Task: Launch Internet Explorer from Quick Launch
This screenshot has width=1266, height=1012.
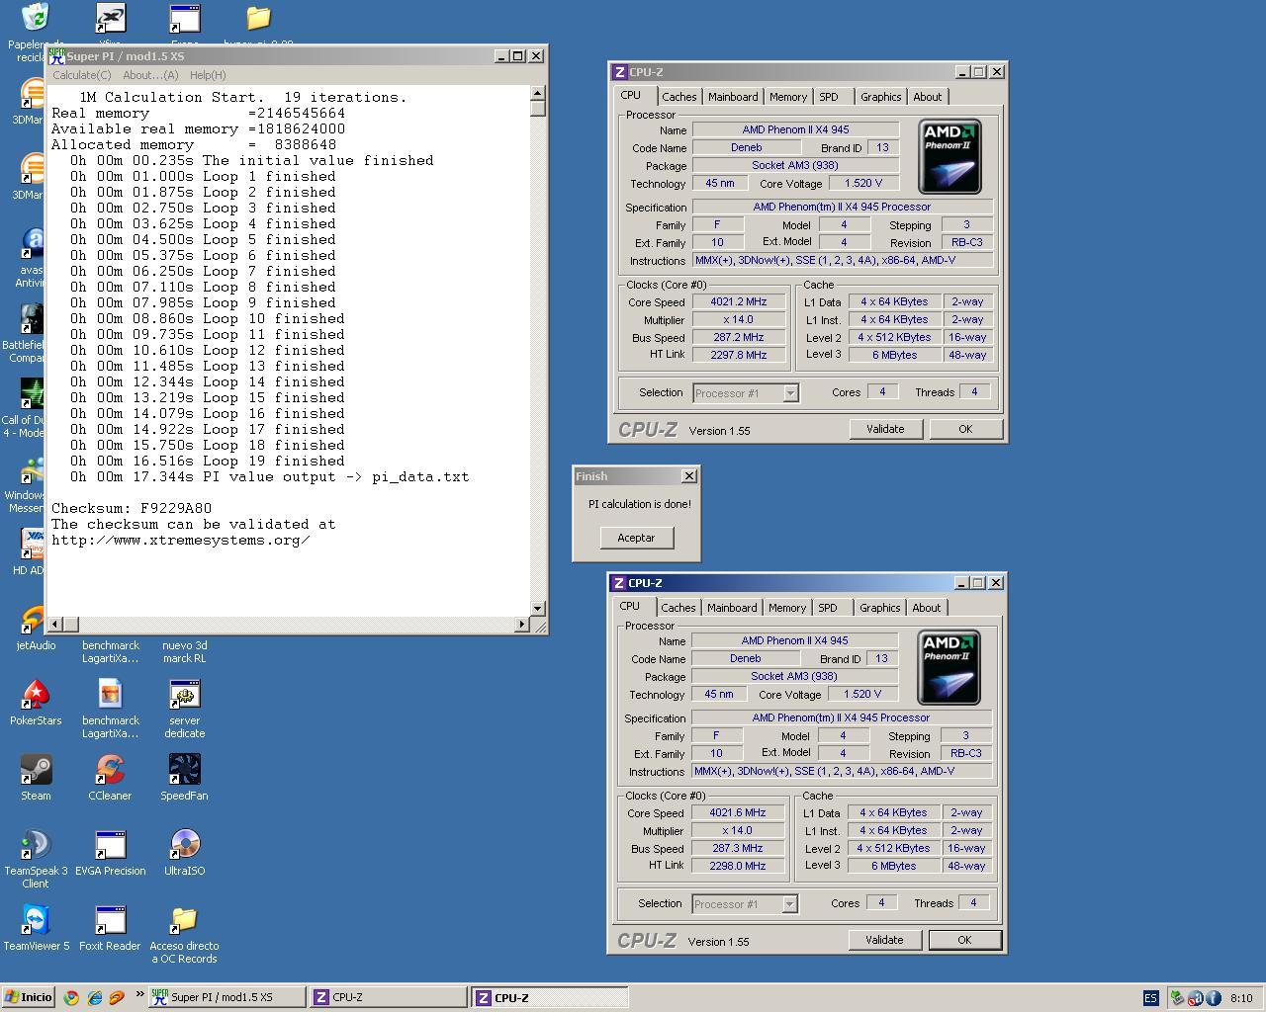Action: [x=94, y=997]
